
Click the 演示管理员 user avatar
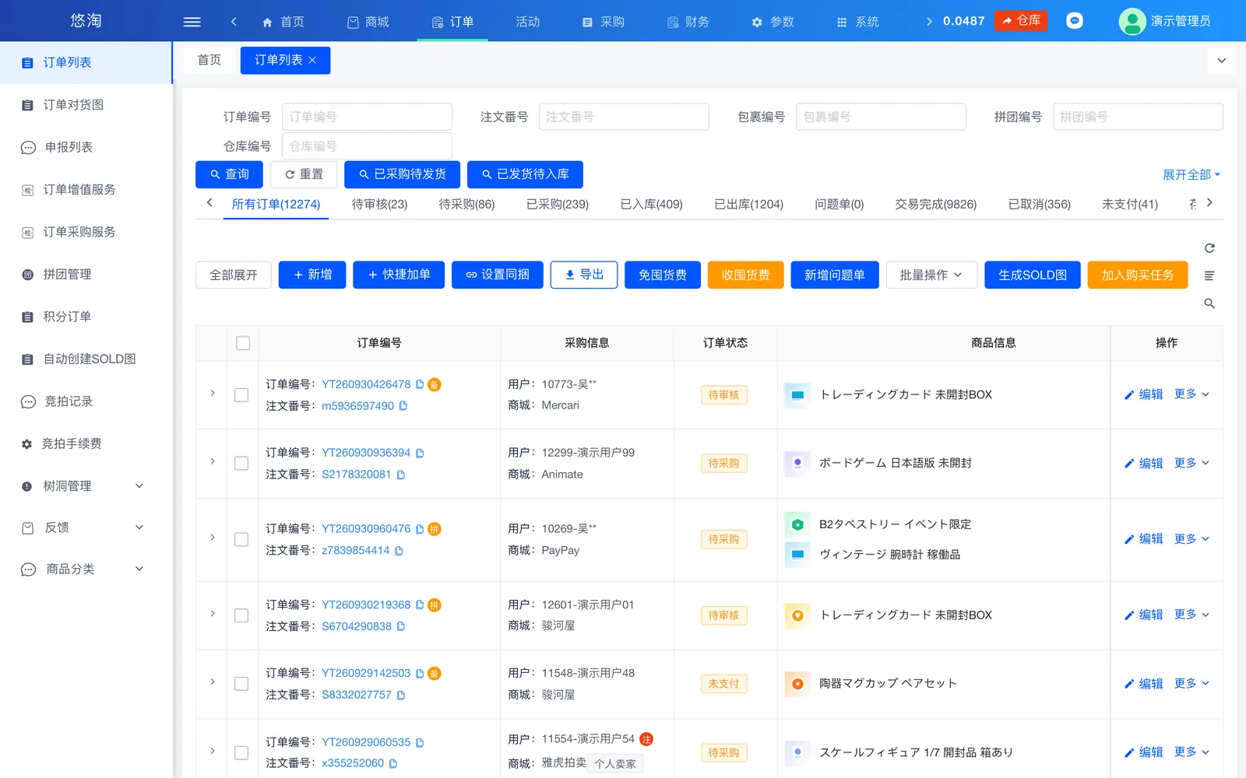pyautogui.click(x=1132, y=21)
